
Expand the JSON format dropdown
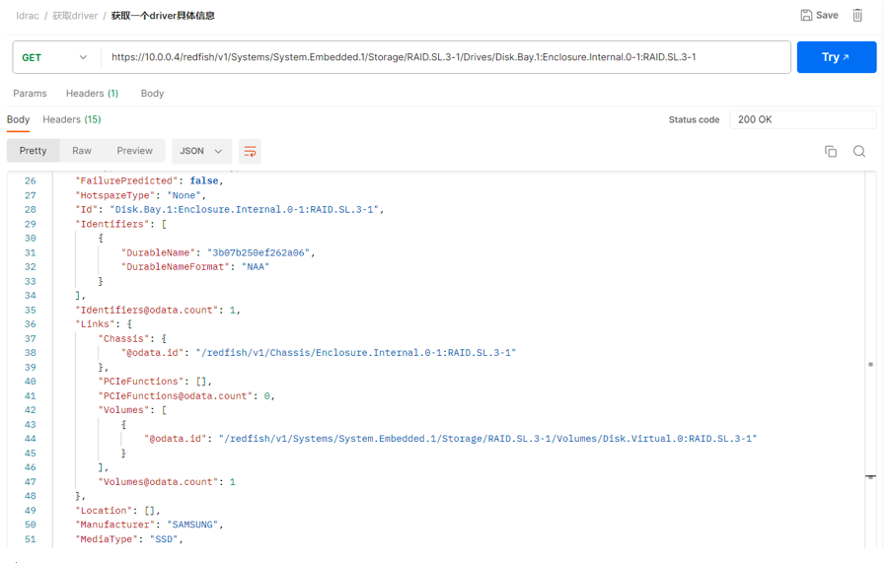(x=201, y=151)
